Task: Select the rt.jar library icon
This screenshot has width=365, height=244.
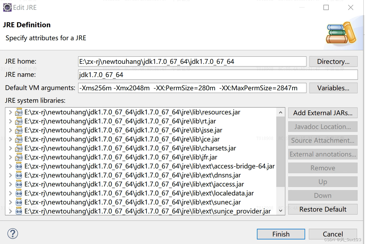Action: tap(19, 121)
